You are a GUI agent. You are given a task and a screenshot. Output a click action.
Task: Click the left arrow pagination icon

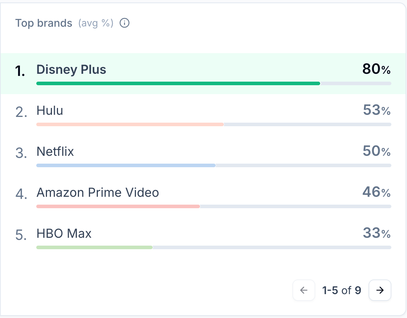303,290
